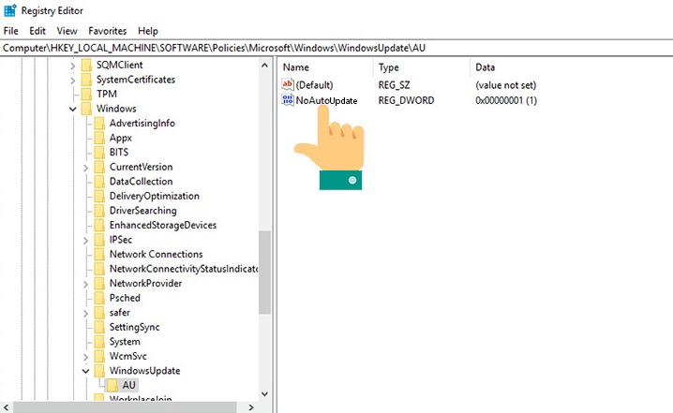673x413 pixels.
Task: Expand the safer key
Action: (x=85, y=314)
